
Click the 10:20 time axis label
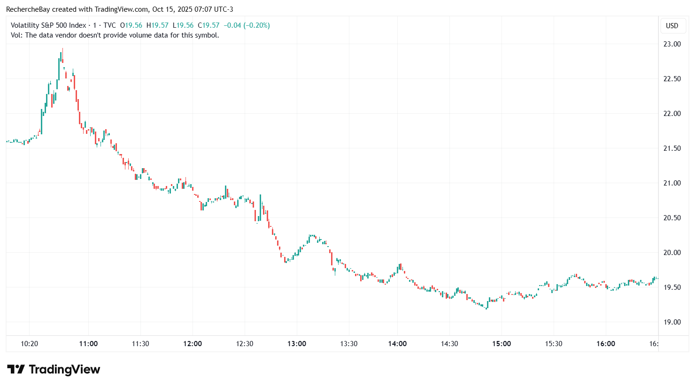point(29,344)
